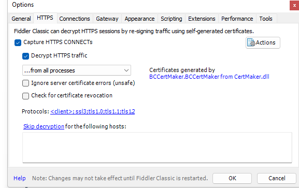Viewport: 299px width, 188px height.
Task: Click the Actions certificate icon
Action: tap(251, 42)
